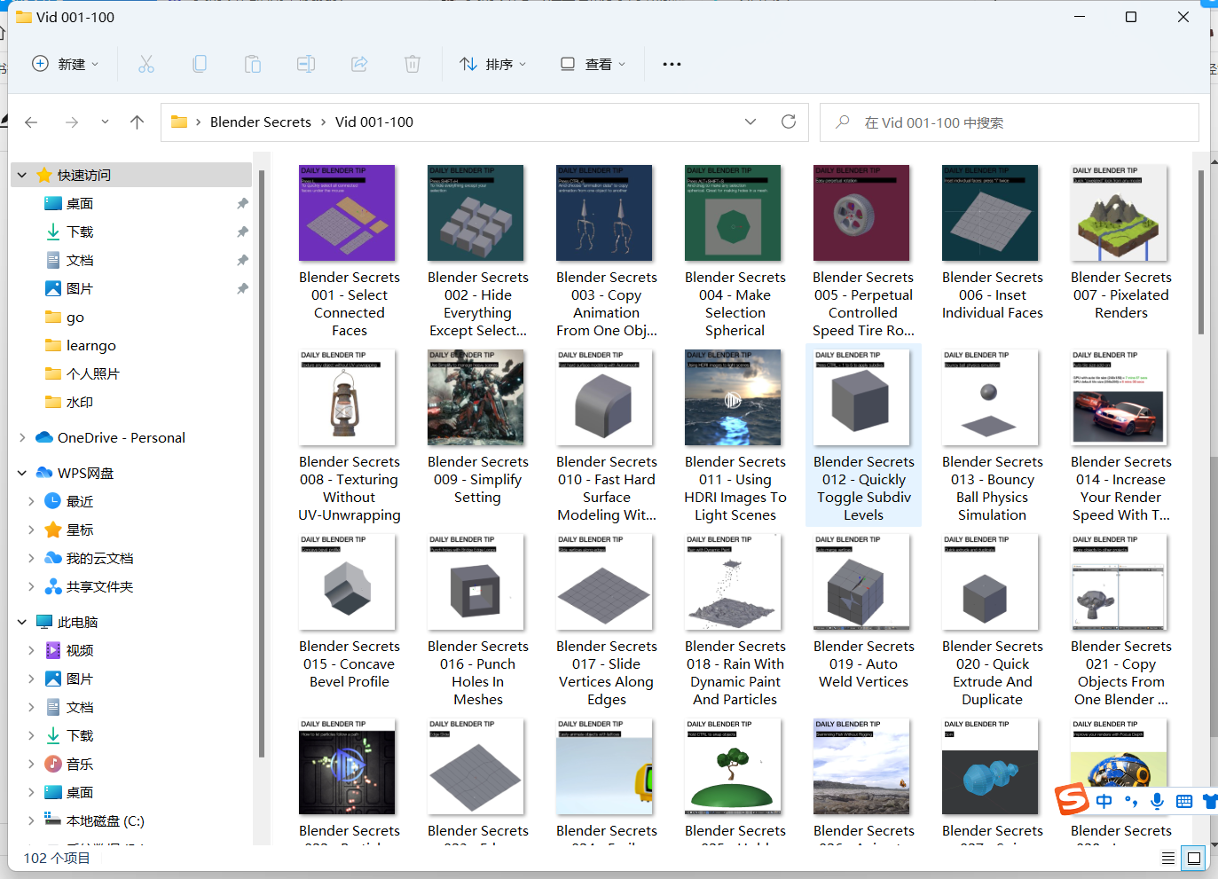The width and height of the screenshot is (1218, 879).
Task: Select video 007 - Pixelated Renders thumbnail
Action: click(1120, 213)
